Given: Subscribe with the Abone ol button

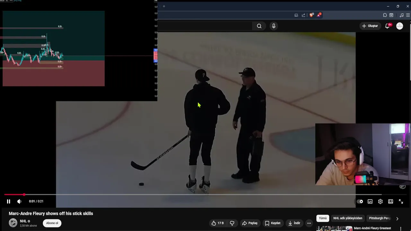Looking at the screenshot, I should 52,223.
